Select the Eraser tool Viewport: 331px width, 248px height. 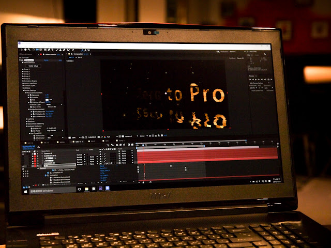64,50
